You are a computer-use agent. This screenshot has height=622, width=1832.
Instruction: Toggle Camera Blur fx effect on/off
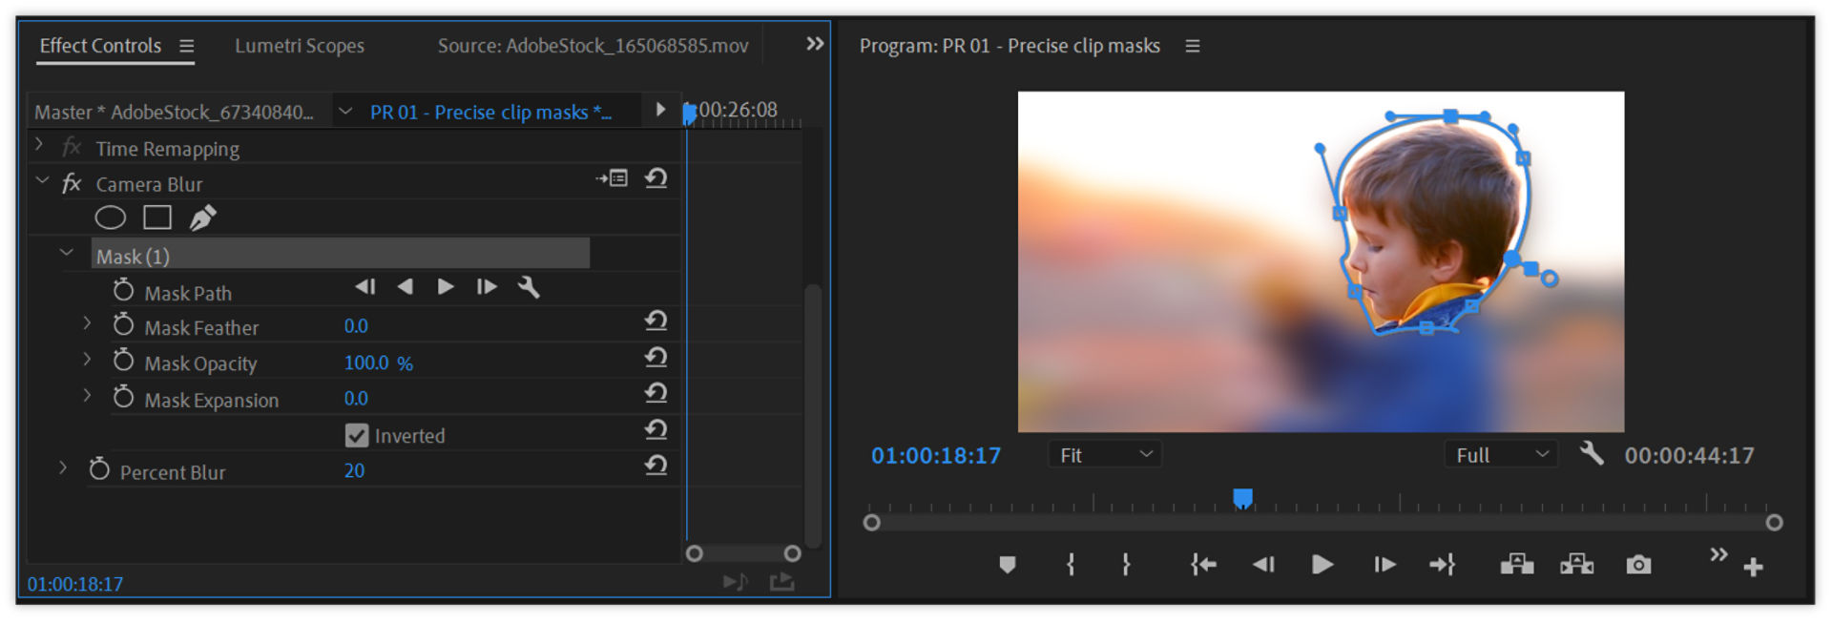72,183
